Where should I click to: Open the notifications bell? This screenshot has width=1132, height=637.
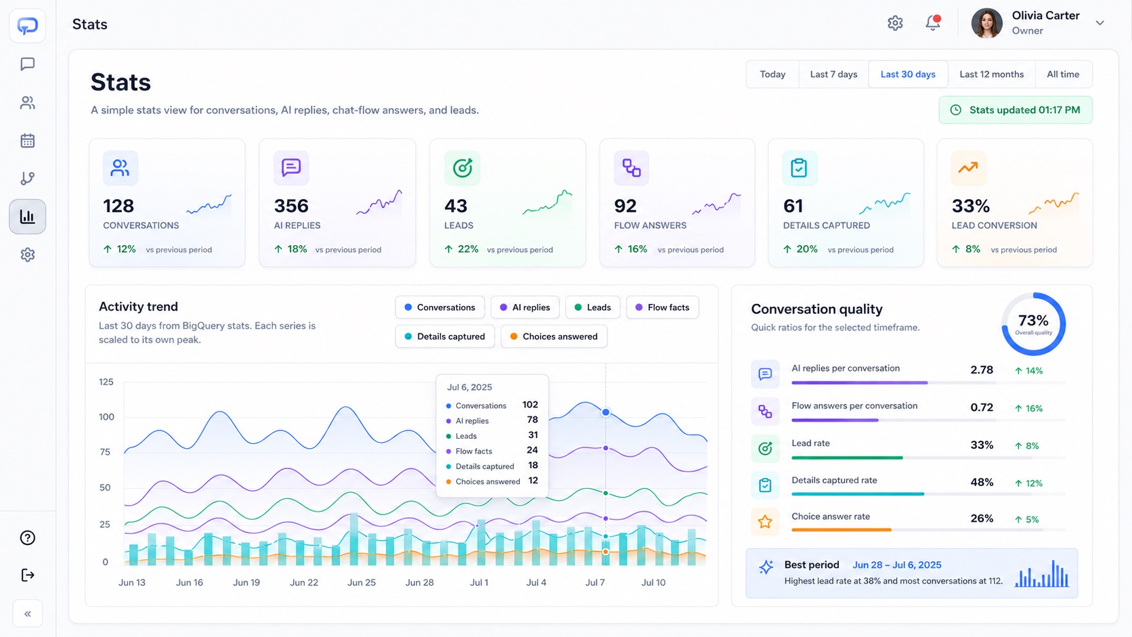(x=933, y=23)
